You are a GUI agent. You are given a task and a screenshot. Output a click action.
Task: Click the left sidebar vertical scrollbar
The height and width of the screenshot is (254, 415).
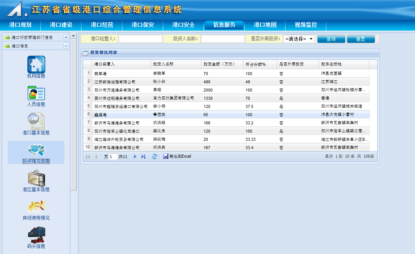tap(73, 112)
